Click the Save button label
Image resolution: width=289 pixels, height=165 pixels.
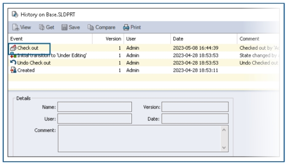click(74, 27)
